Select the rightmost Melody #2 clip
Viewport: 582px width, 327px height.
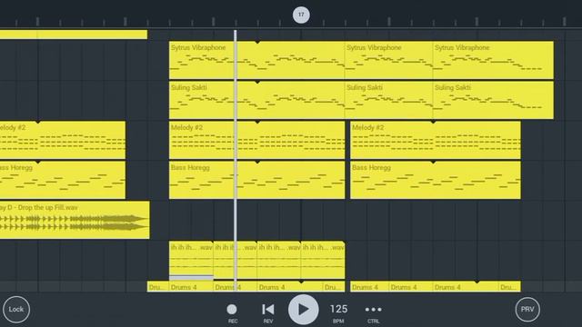tap(436, 140)
